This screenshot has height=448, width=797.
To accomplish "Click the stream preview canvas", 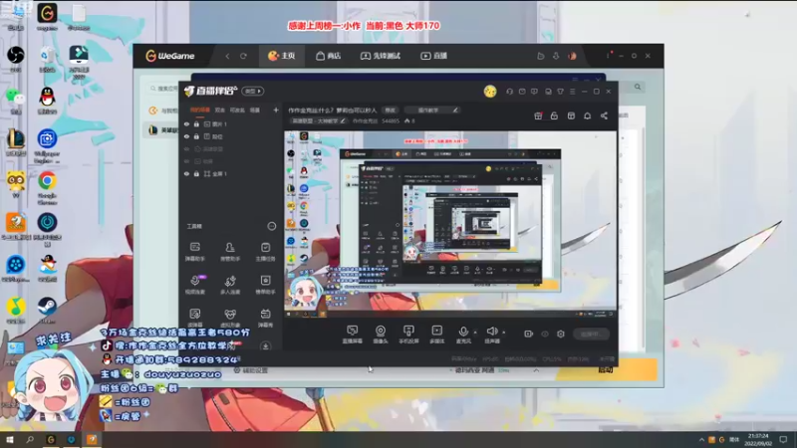I will (450, 224).
